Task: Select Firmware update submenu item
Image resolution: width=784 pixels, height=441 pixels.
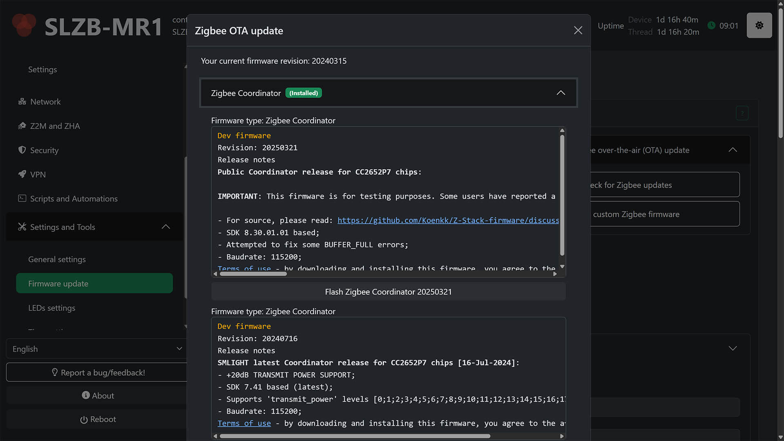Action: (x=94, y=283)
